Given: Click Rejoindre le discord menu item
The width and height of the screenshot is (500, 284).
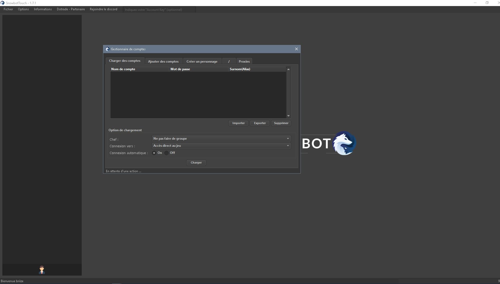Looking at the screenshot, I should (x=104, y=9).
